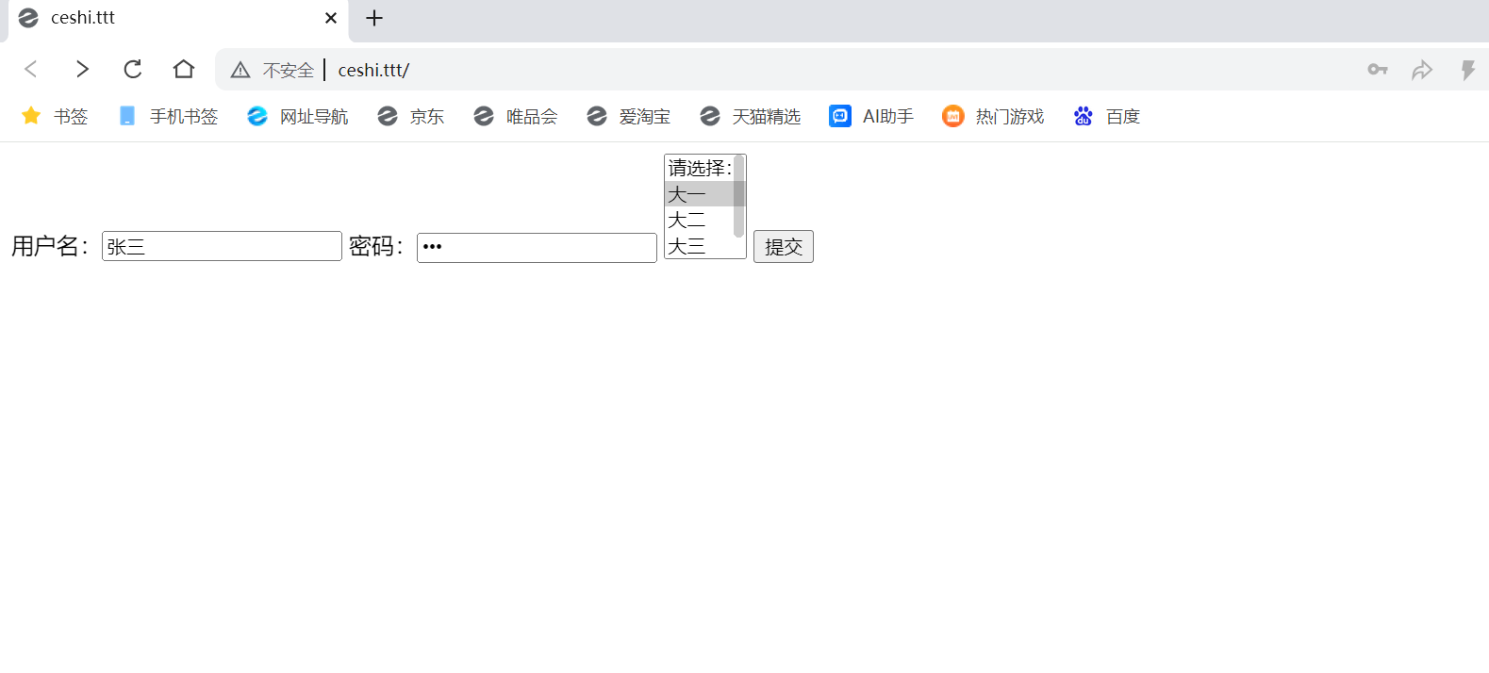
Task: Go back to the previous page
Action: [31, 69]
